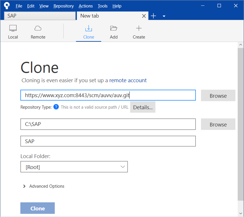Open the Repository menu
The width and height of the screenshot is (244, 217).
(63, 6)
